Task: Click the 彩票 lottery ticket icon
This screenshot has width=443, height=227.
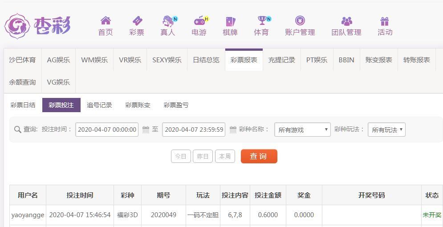Action: tap(137, 20)
